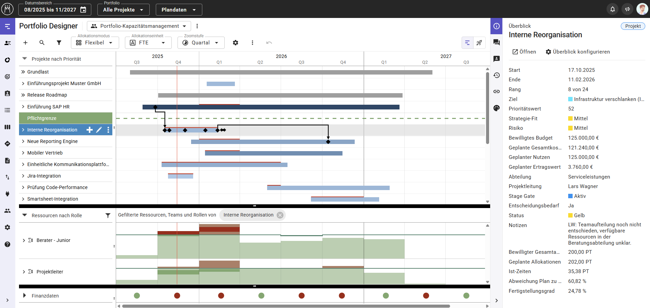
Task: Toggle the rocket simulation mode button
Action: (x=479, y=43)
